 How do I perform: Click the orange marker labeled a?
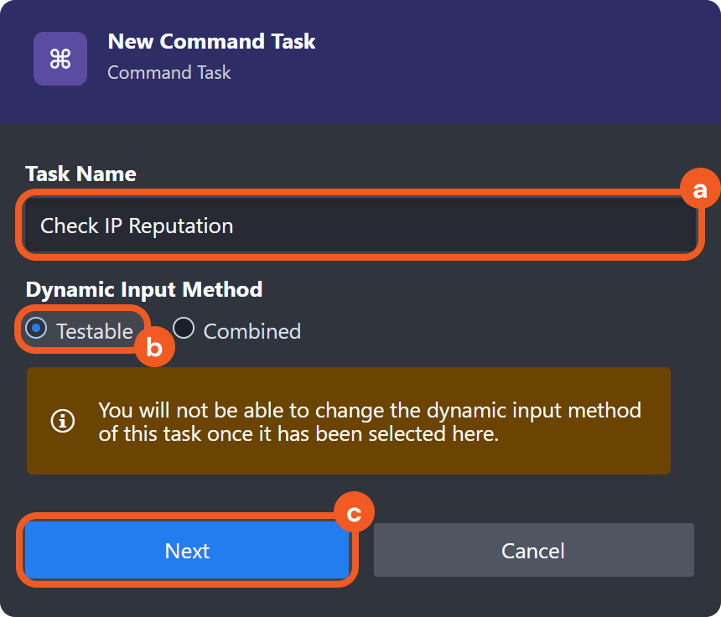(x=699, y=190)
